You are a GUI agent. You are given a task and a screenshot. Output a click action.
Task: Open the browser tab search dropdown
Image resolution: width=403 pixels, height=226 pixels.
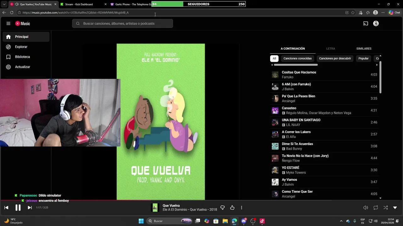pos(4,4)
